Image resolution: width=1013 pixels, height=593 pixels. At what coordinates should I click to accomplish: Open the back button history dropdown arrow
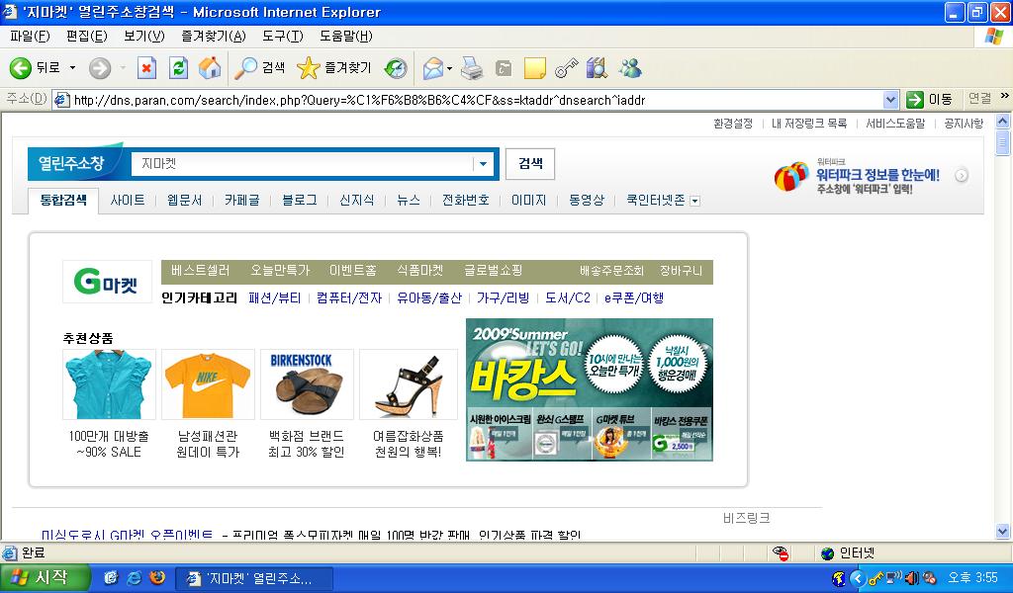click(x=72, y=68)
